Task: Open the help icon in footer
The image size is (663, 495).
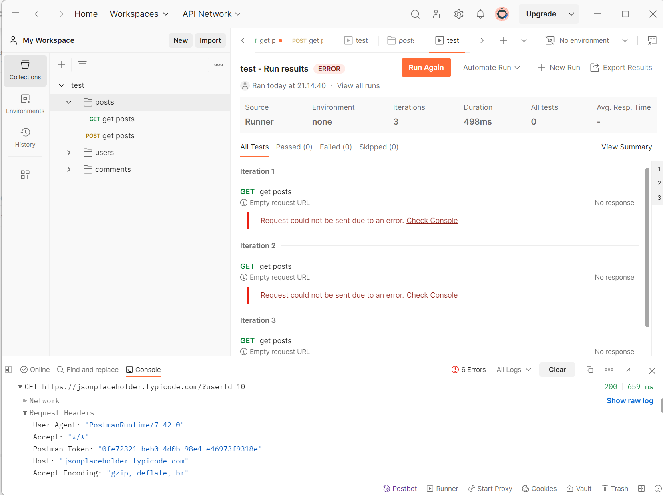Action: (658, 489)
